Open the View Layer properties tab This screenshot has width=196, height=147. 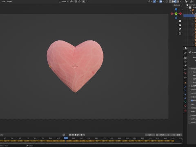[x=185, y=65]
